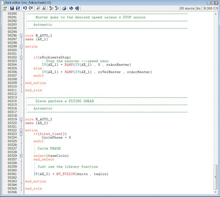
Task: Click 'end_motion' at line 00309
Action: pyautogui.click(x=36, y=83)
